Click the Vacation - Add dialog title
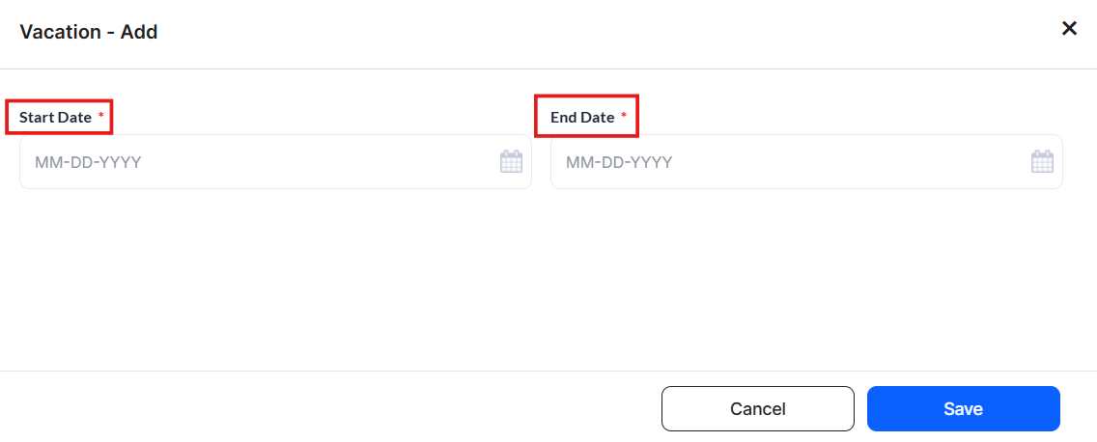The height and width of the screenshot is (442, 1097). click(x=88, y=32)
